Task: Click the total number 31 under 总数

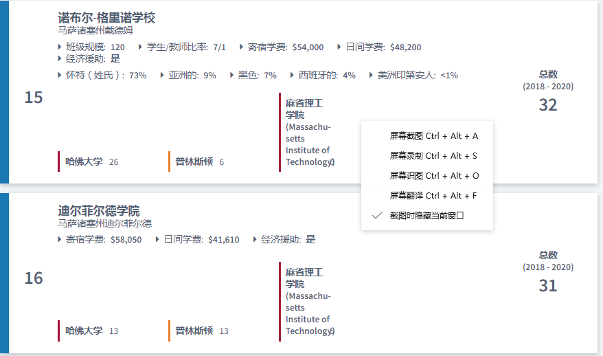Action: click(547, 285)
